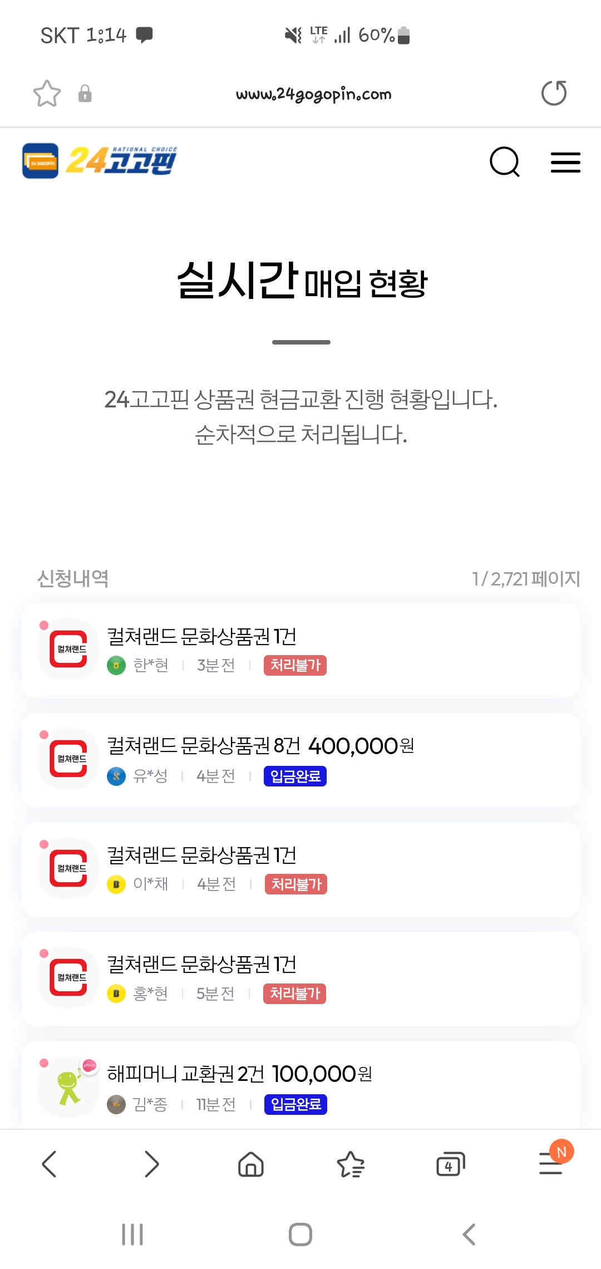
Task: Tap the Android system home button
Action: click(300, 1234)
